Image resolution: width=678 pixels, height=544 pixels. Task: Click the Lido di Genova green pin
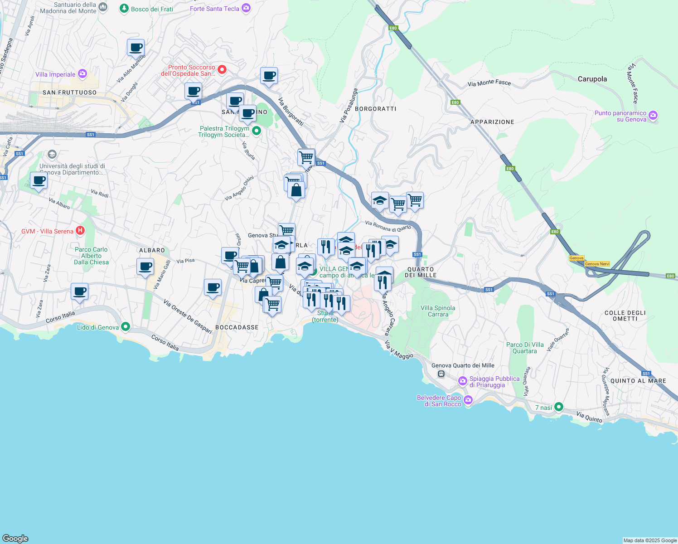point(126,326)
